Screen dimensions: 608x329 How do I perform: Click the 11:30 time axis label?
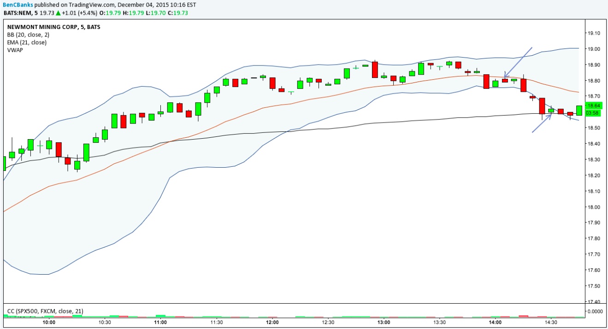(216, 323)
